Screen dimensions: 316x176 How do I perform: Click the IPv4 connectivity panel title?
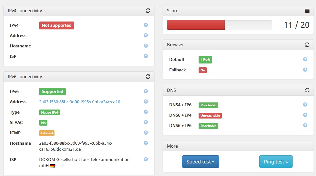click(25, 11)
